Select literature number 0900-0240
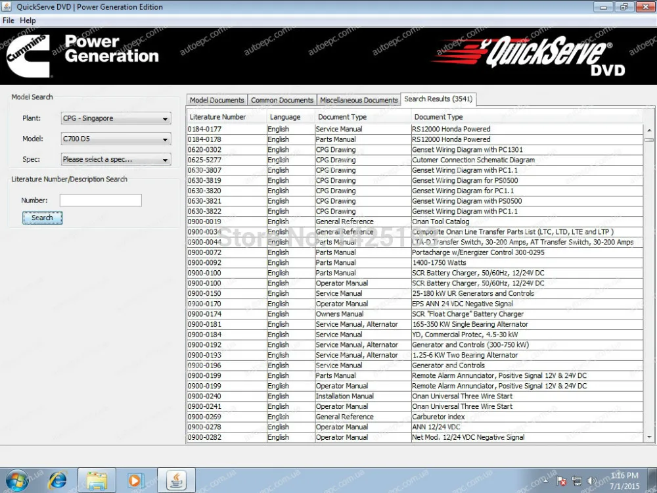 pyautogui.click(x=204, y=396)
